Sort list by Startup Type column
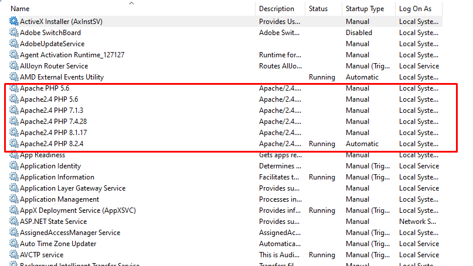The height and width of the screenshot is (266, 473). 365,9
